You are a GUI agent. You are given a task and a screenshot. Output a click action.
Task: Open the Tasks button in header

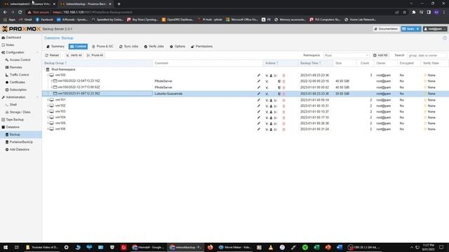411,29
